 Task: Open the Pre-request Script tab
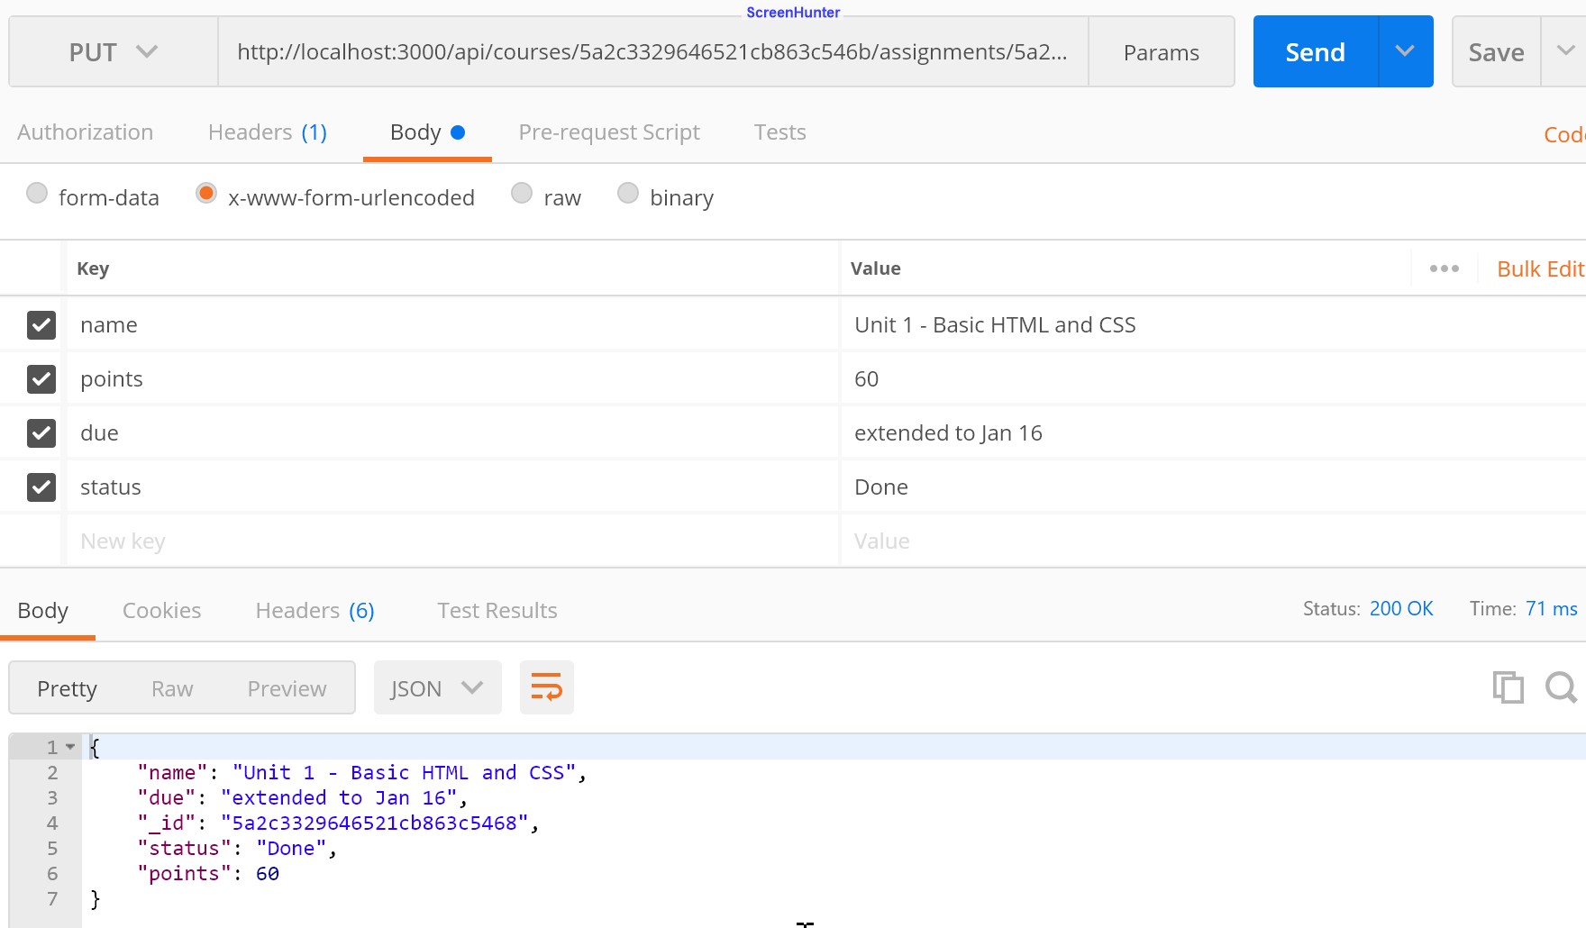click(x=609, y=132)
